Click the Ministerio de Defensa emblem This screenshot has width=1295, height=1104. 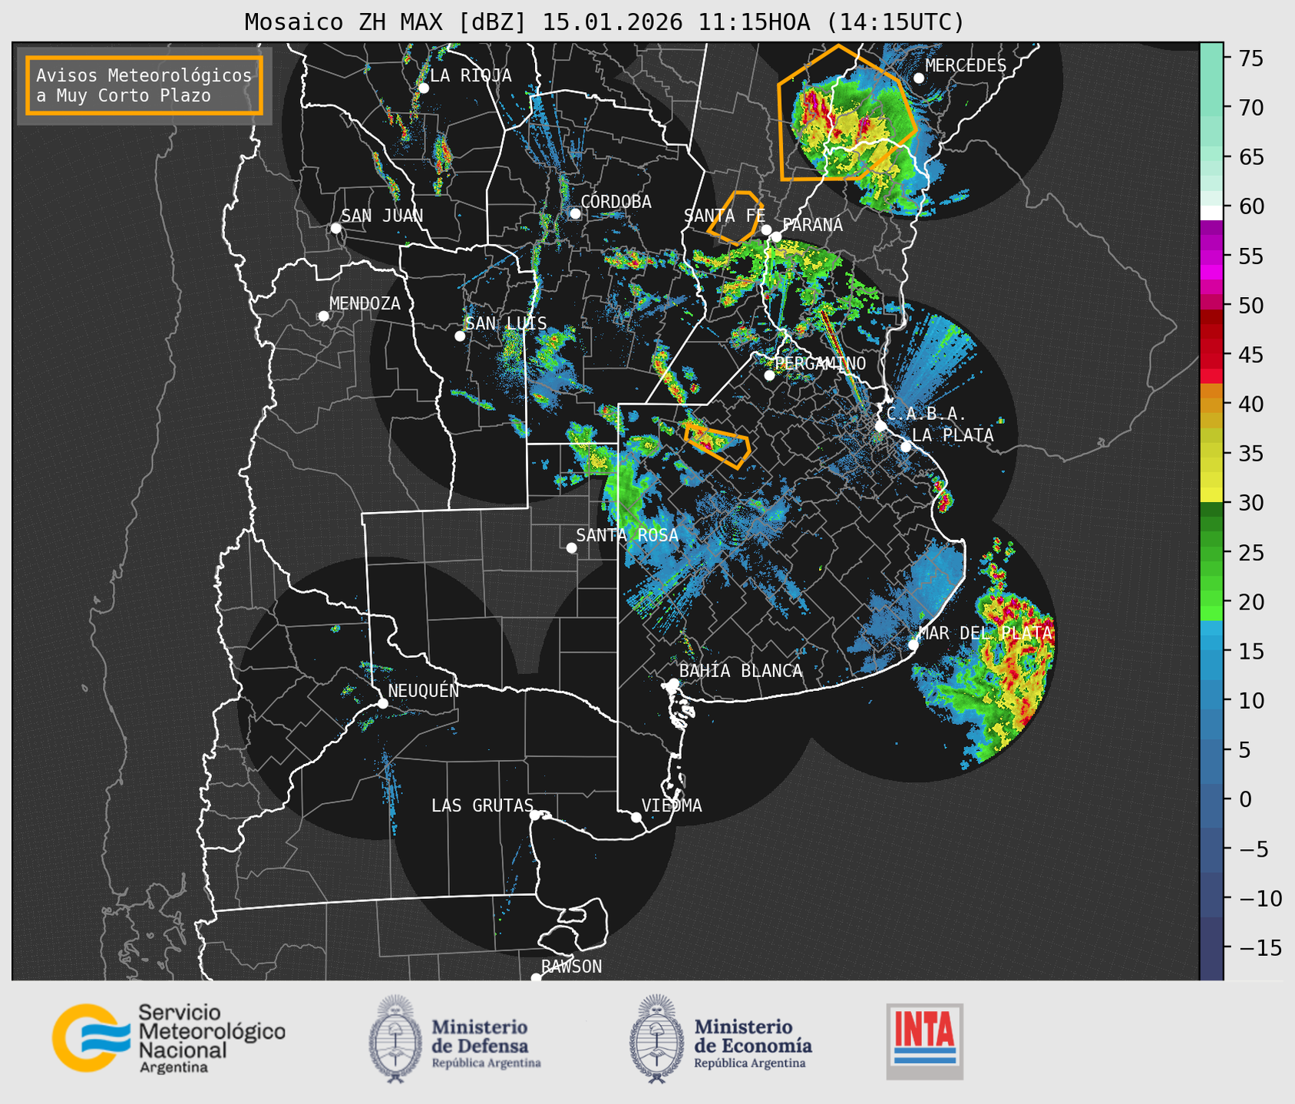(x=395, y=1038)
